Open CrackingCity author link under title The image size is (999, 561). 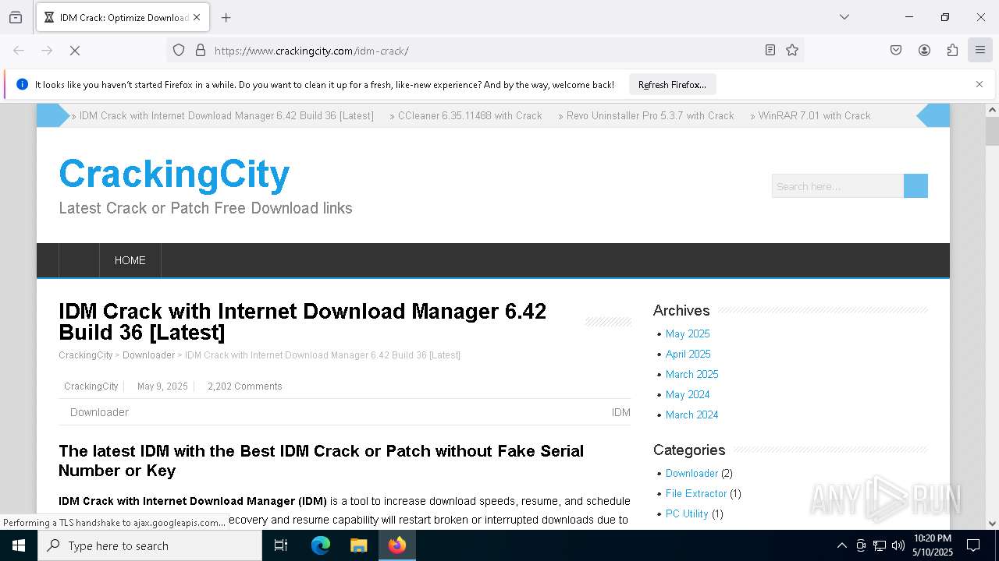(x=91, y=386)
